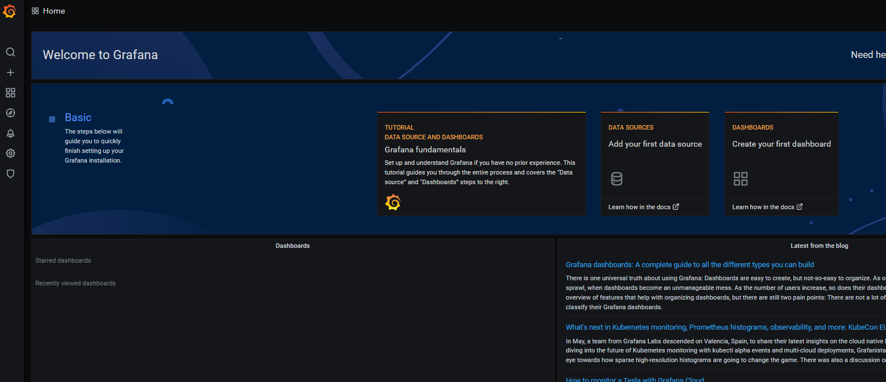
Task: Click the grid icon beside Home title
Action: [x=35, y=11]
